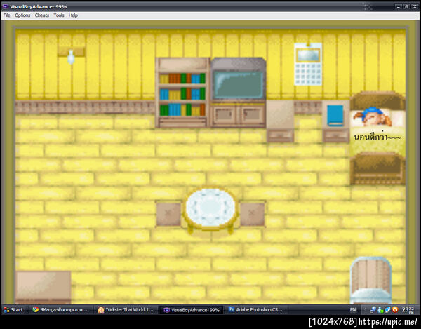Click the sleeping character in bed
This screenshot has height=329, width=421.
(373, 117)
